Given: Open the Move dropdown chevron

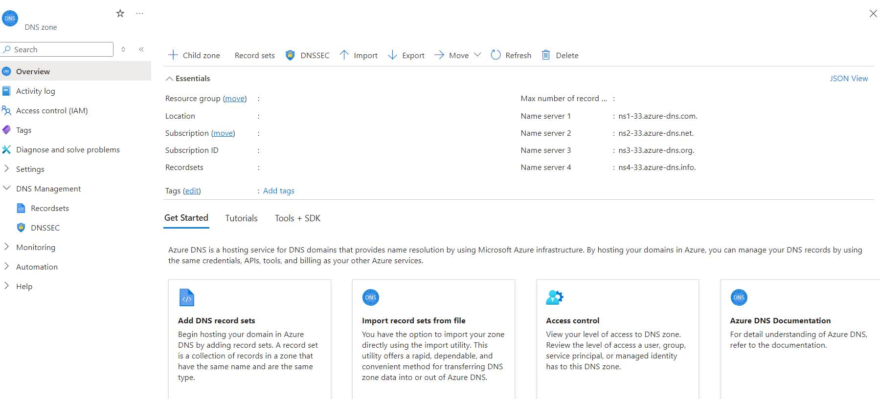Looking at the screenshot, I should click(x=477, y=55).
